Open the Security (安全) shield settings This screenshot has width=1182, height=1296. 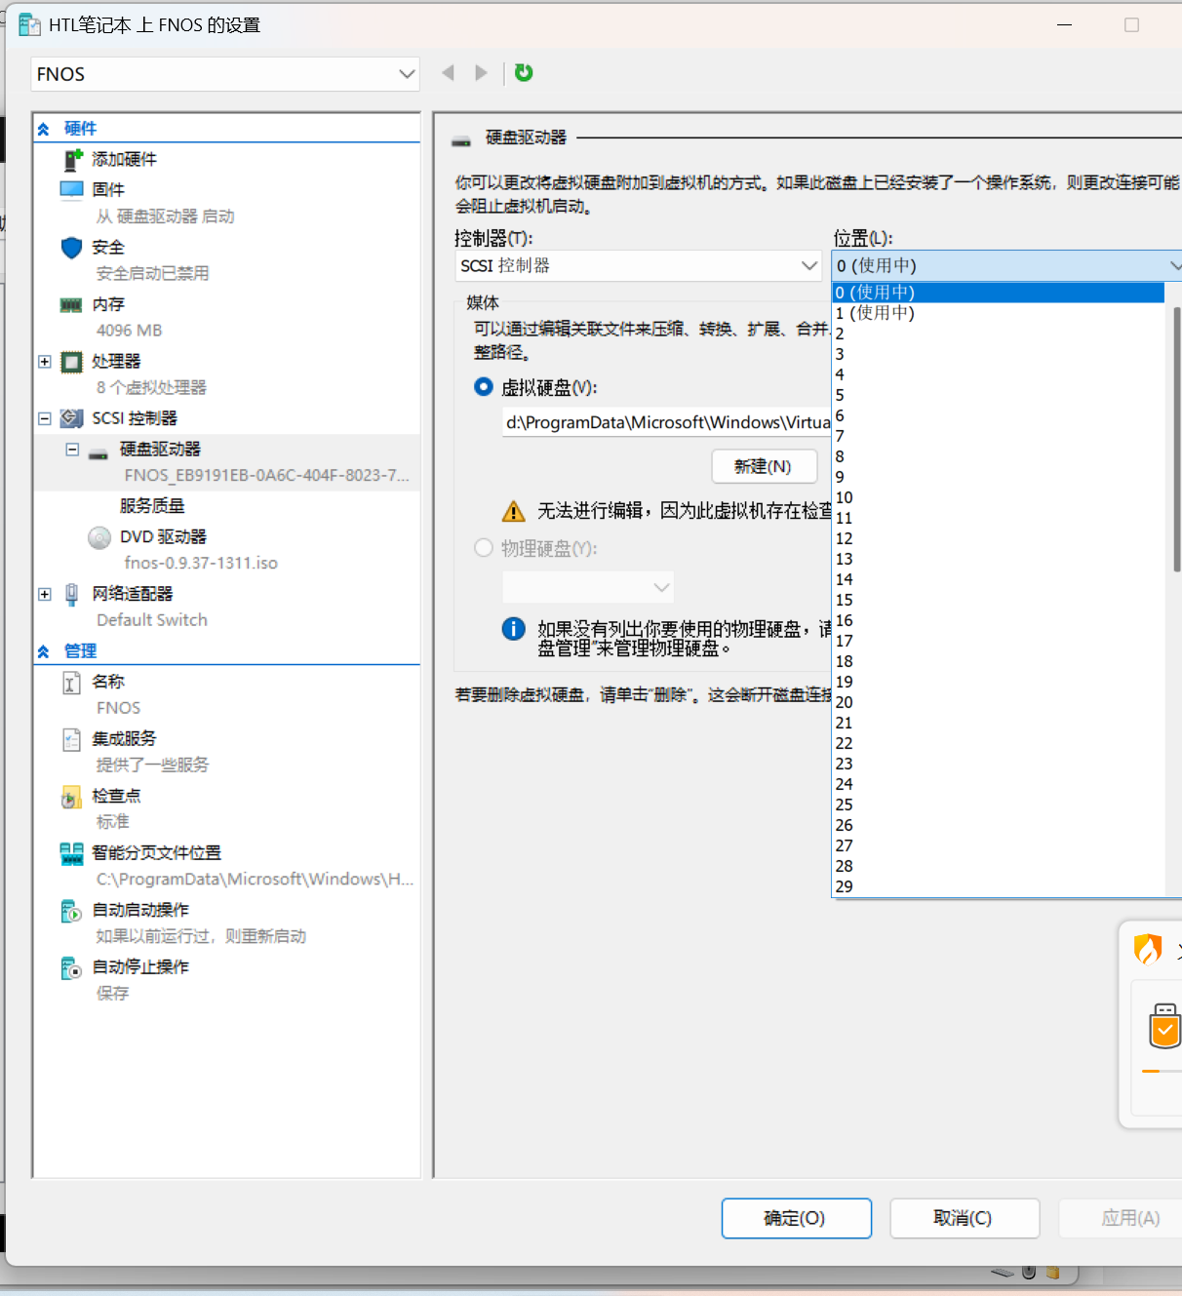tap(107, 248)
